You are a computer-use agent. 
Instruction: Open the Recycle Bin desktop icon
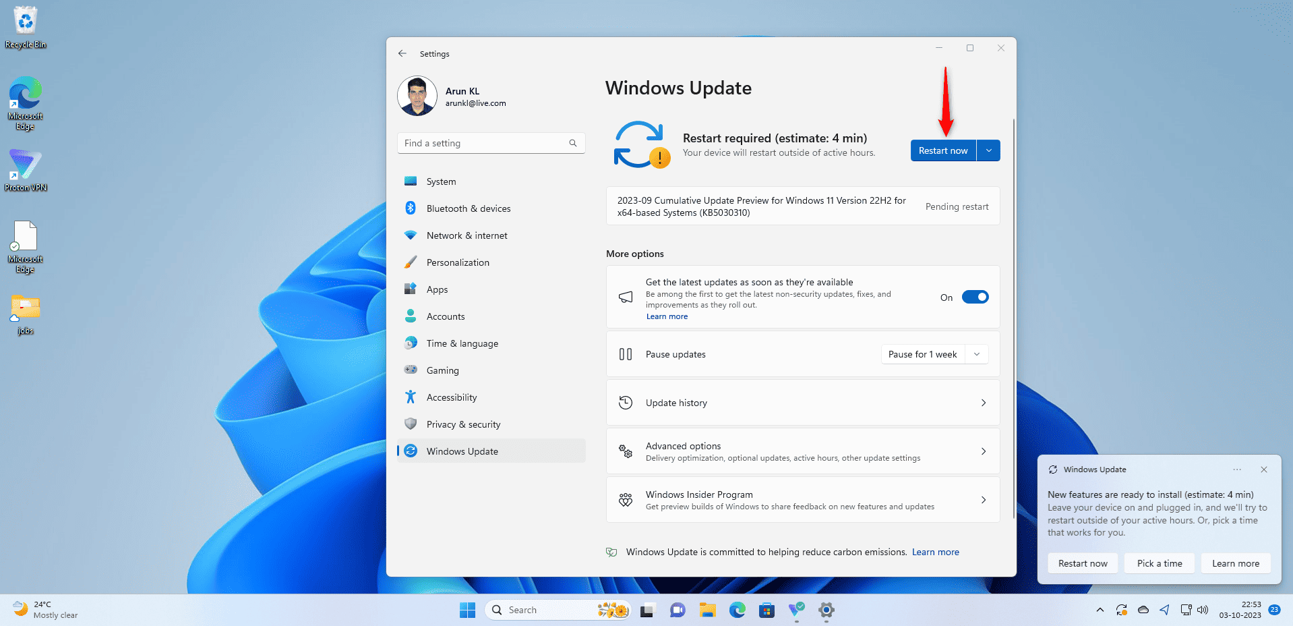pos(26,28)
